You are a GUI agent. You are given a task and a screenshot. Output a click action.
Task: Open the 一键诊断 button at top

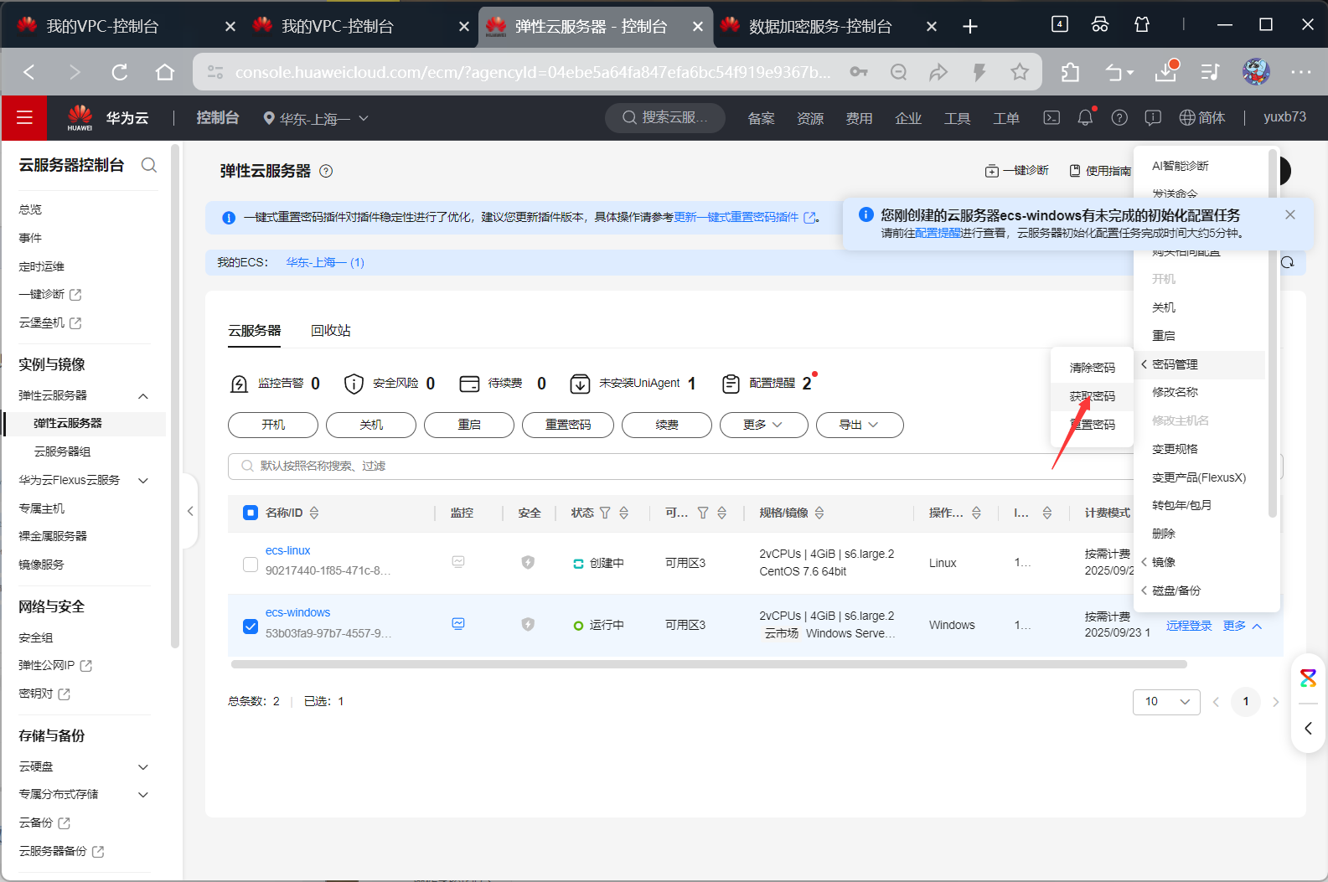[x=1017, y=171]
